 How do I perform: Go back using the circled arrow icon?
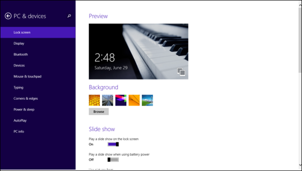8,16
